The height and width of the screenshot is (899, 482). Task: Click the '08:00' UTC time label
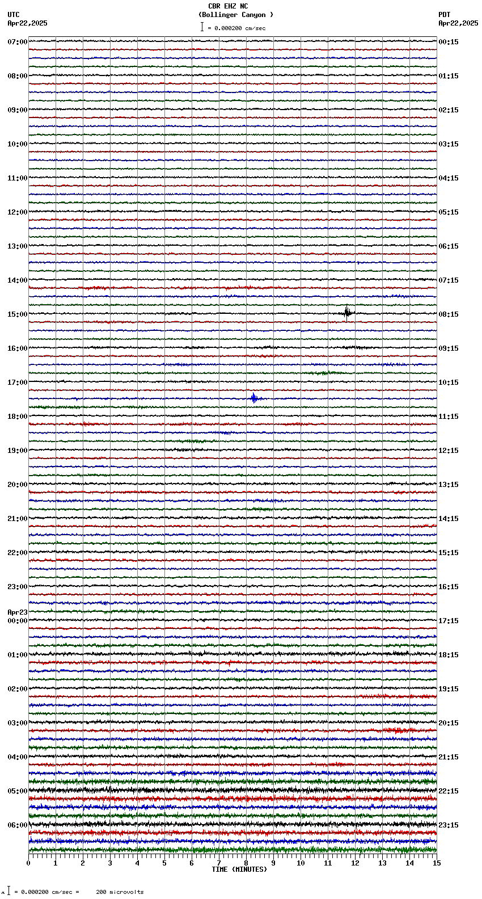pyautogui.click(x=18, y=76)
